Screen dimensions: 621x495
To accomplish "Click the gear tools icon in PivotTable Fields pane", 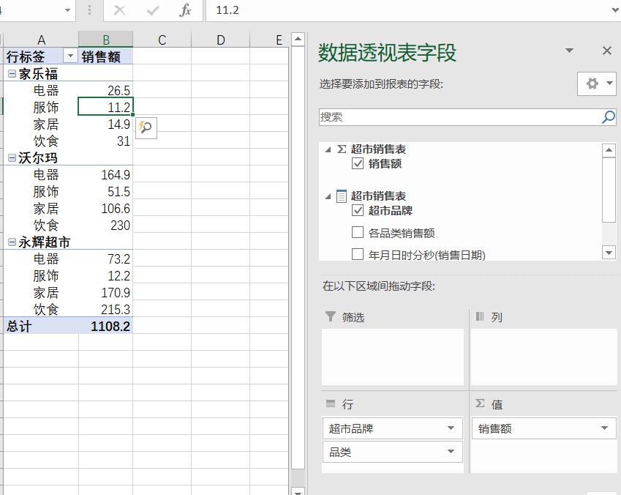I will click(592, 83).
